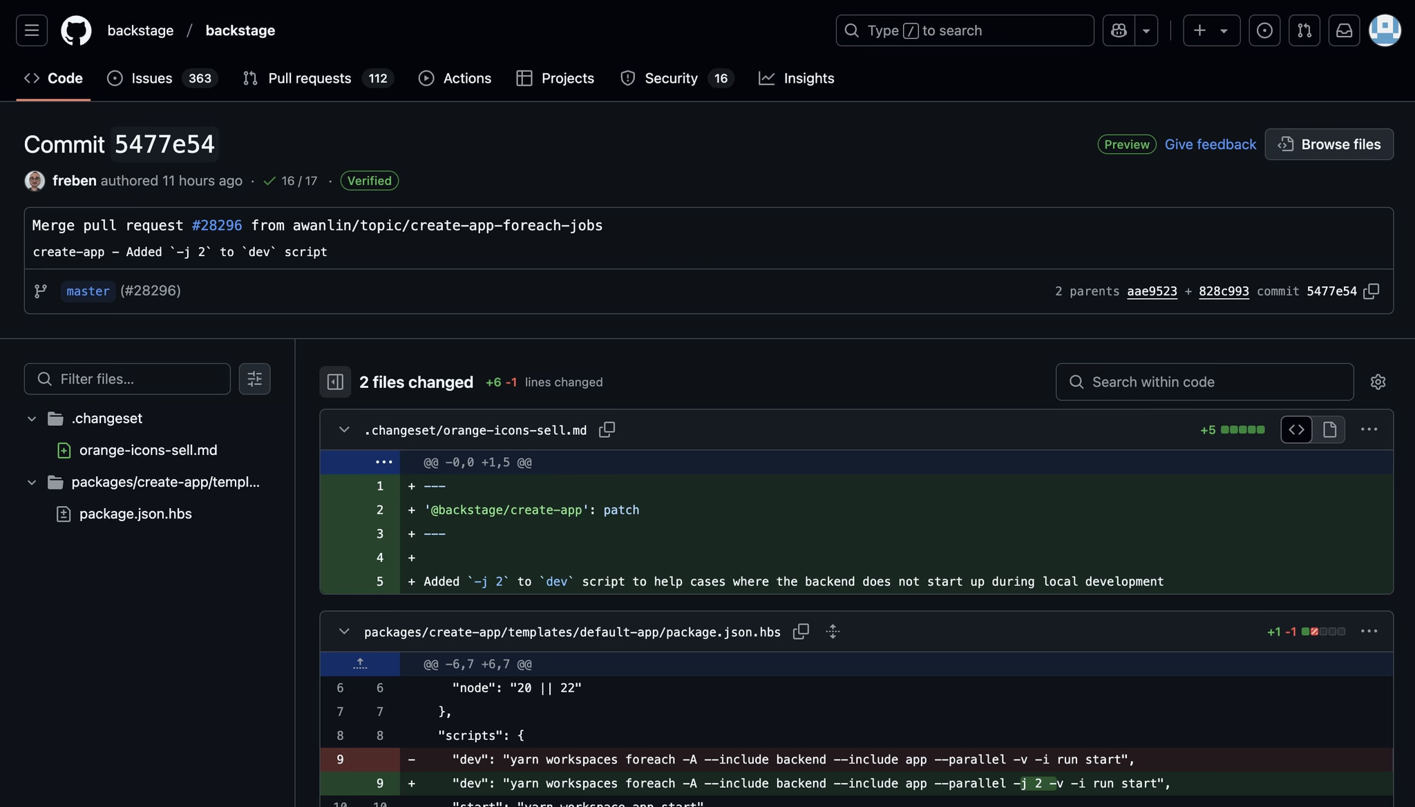1415x807 pixels.
Task: Collapse the package.json.hbs diff
Action: coord(343,632)
